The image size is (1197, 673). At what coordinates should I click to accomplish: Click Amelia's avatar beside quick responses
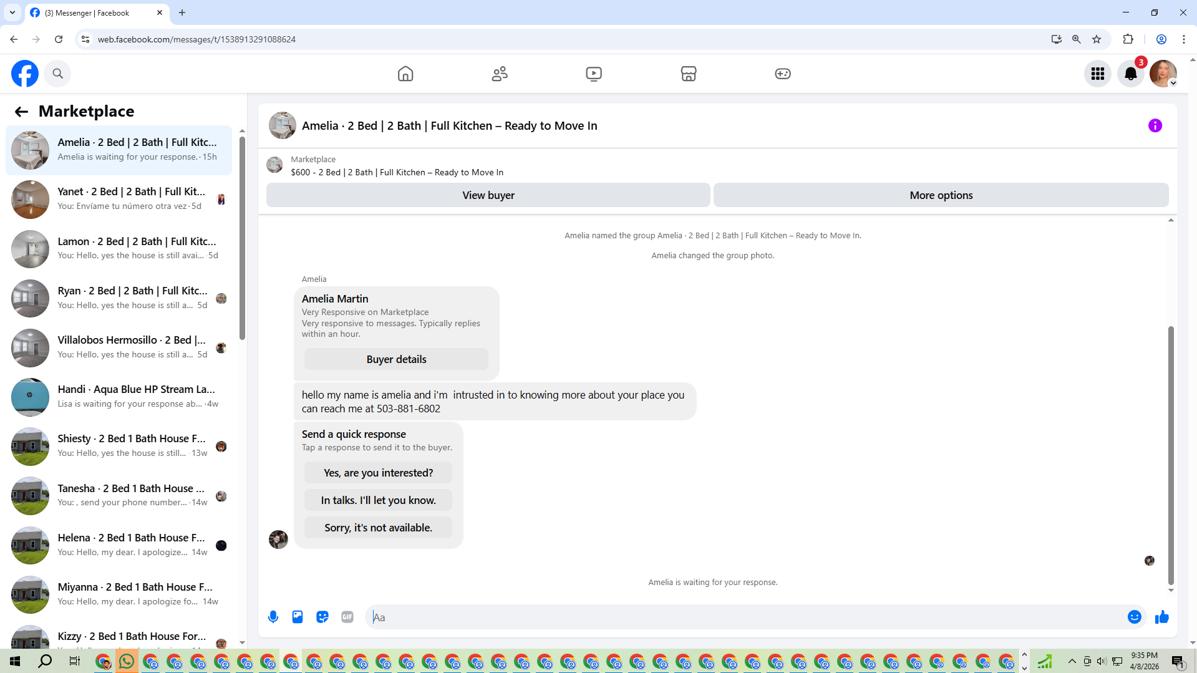pos(278,539)
